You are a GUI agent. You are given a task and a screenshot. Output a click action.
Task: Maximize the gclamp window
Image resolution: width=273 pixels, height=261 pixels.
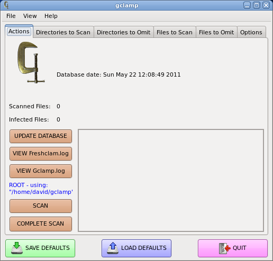tap(257, 5)
